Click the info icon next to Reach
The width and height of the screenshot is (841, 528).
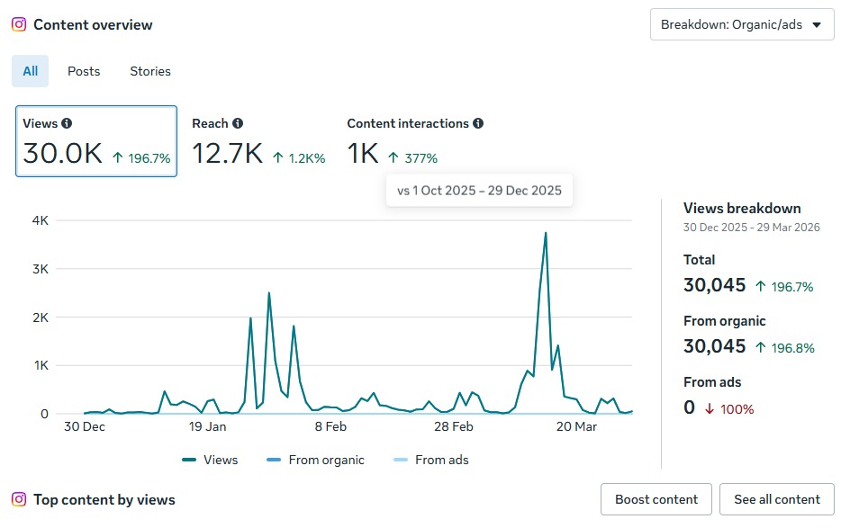point(237,124)
